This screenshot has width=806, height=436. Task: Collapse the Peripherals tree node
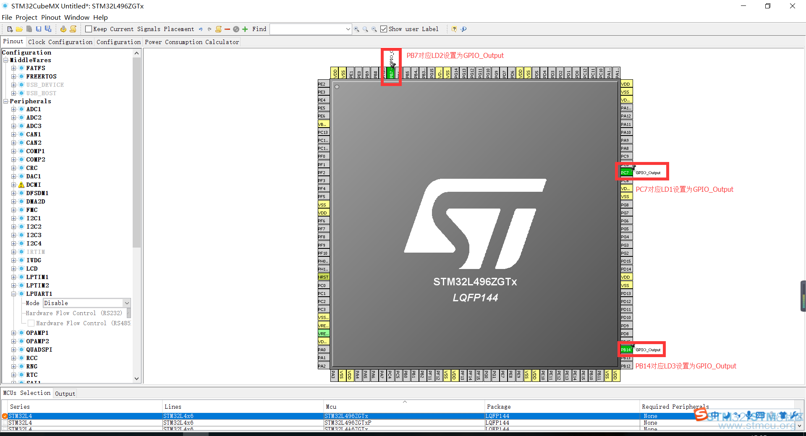coord(6,101)
